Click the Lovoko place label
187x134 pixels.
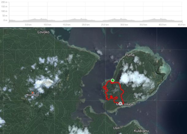[43, 32]
